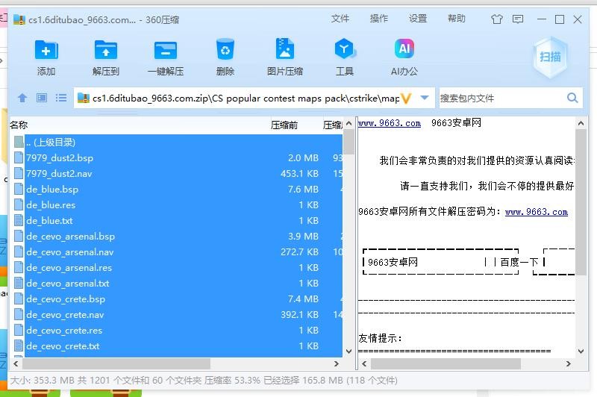Image resolution: width=597 pixels, height=397 pixels.
Task: Focus the 搜索包内文件 search field
Action: (x=501, y=99)
